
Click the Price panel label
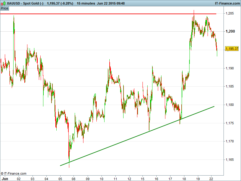5,8
